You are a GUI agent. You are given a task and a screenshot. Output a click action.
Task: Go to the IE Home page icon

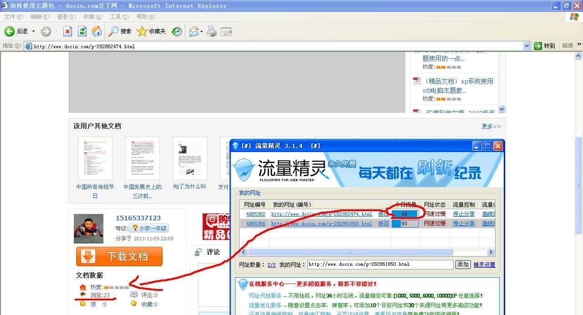97,31
